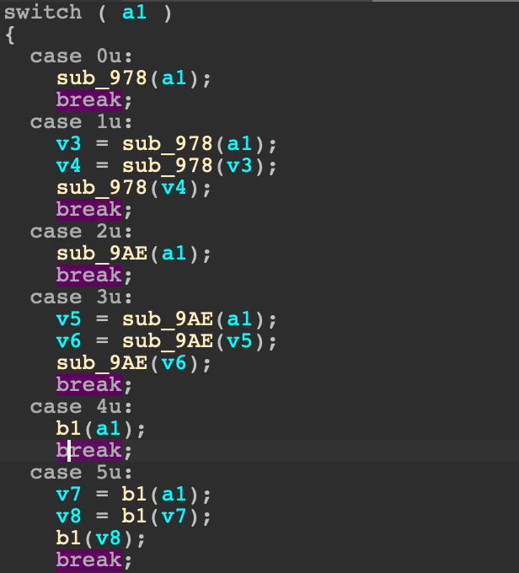
Task: Click sub_978 in the 'sub_978(v4);' line
Action: pos(102,188)
